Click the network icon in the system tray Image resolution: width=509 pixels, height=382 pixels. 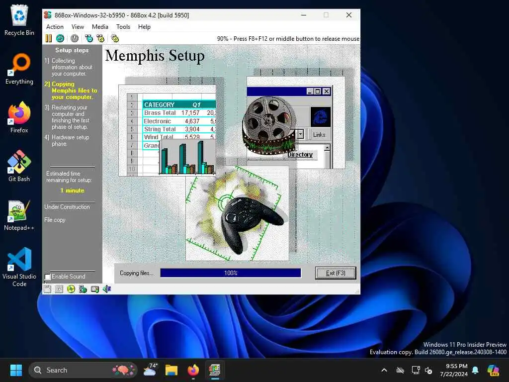pos(416,370)
